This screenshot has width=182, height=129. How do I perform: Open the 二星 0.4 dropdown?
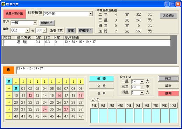click(x=142, y=82)
